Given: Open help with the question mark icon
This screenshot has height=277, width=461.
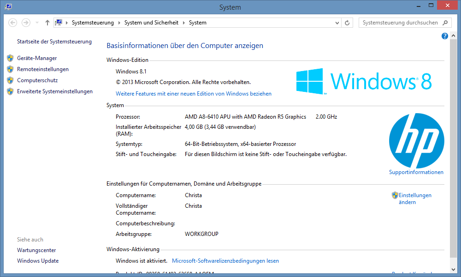Looking at the screenshot, I should pyautogui.click(x=444, y=36).
